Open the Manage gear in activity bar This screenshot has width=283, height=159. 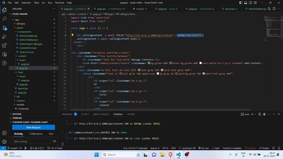4,142
